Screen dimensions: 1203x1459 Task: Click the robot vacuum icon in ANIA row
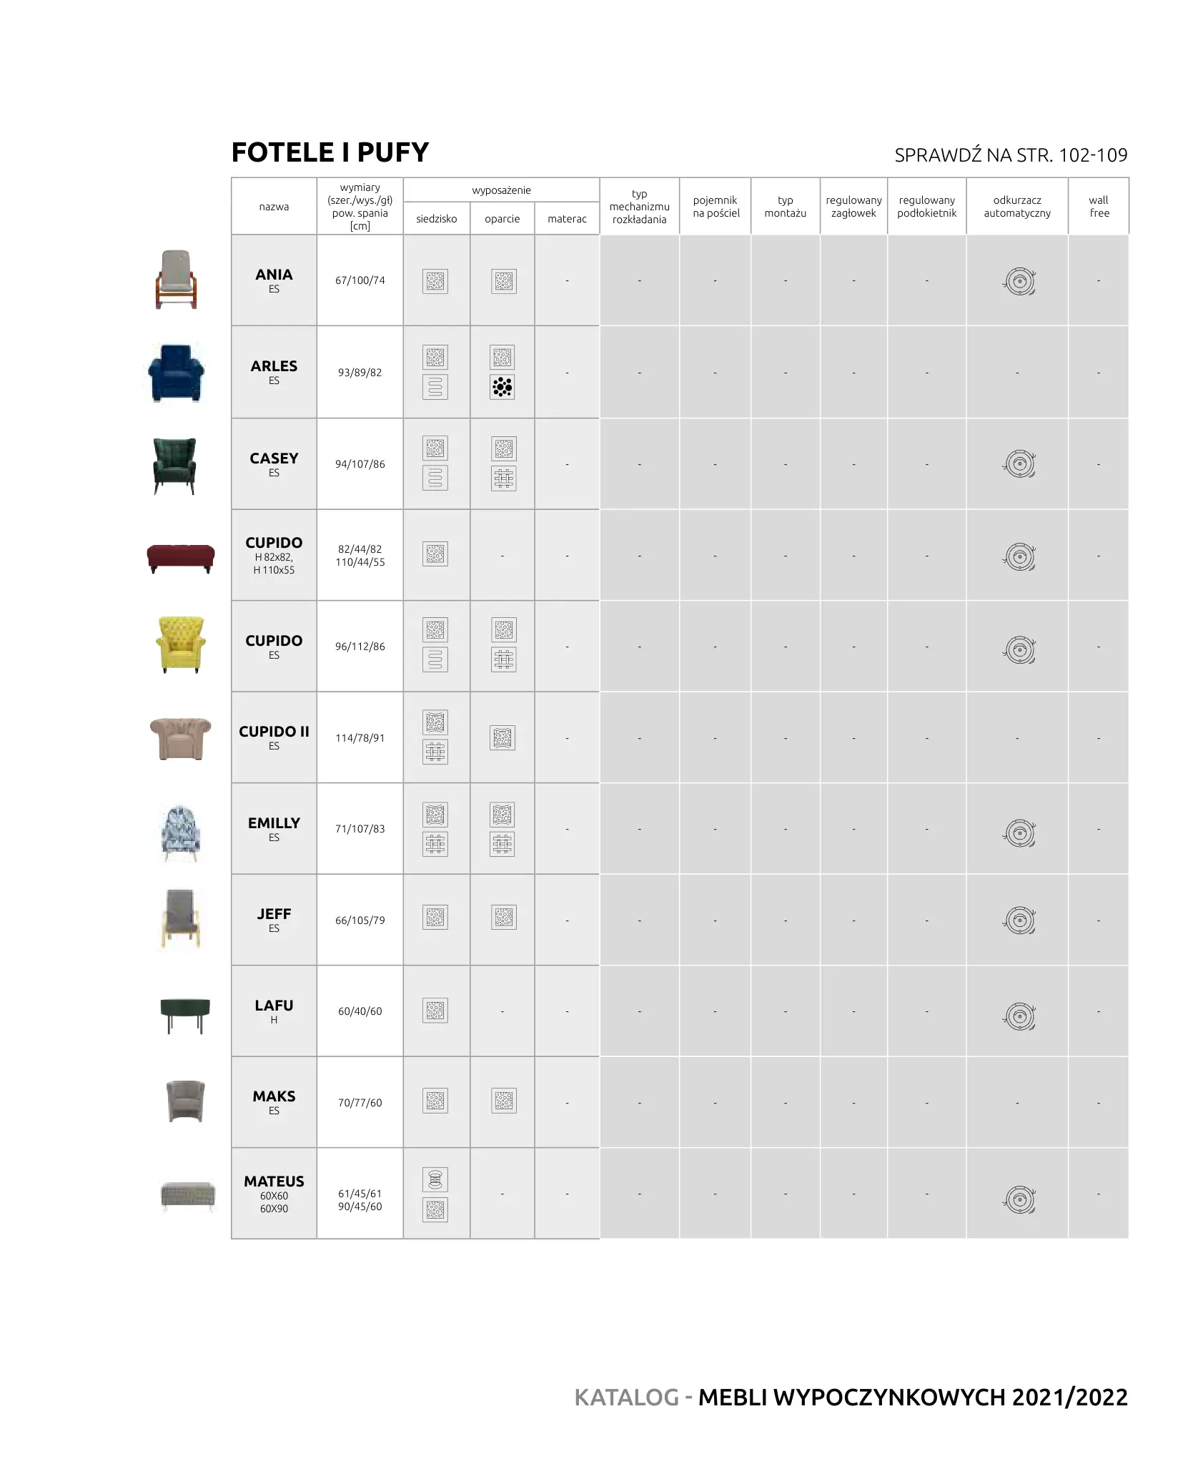tap(1019, 281)
